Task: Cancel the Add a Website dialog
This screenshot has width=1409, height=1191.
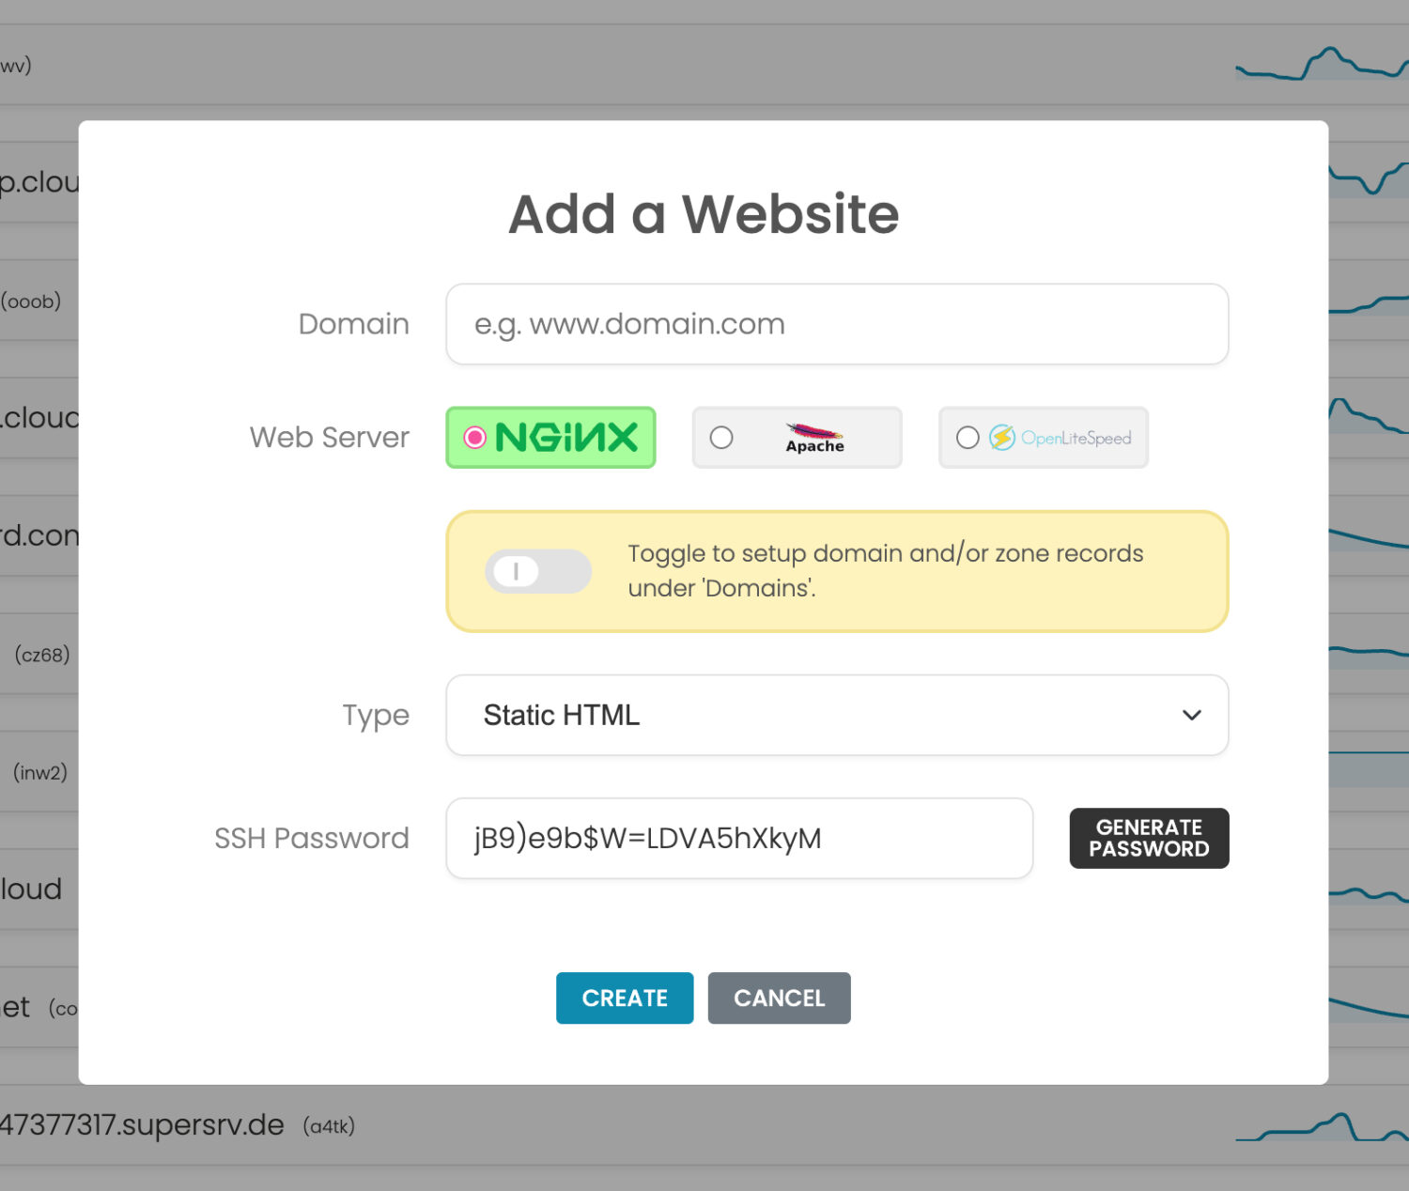Action: pyautogui.click(x=779, y=998)
